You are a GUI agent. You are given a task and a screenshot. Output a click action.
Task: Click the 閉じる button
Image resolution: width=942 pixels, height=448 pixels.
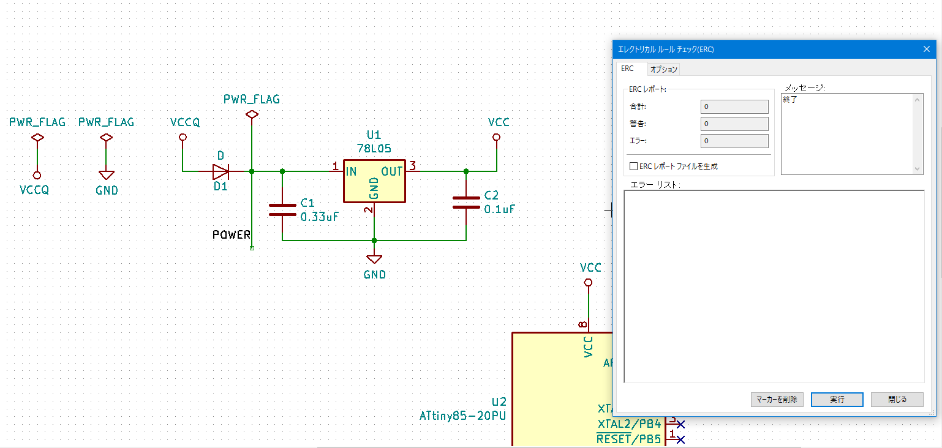(897, 400)
